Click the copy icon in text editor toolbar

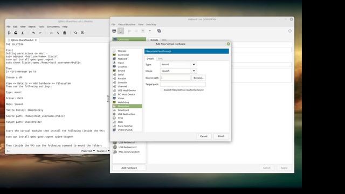click(x=58, y=33)
